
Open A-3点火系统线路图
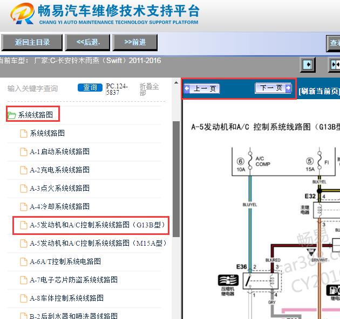(x=59, y=188)
